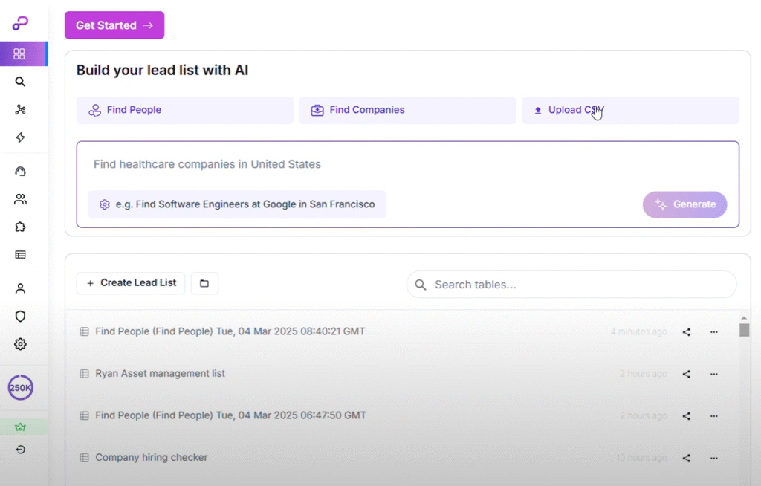Click the logout arrow icon in sidebar
The height and width of the screenshot is (486, 761).
click(x=20, y=450)
